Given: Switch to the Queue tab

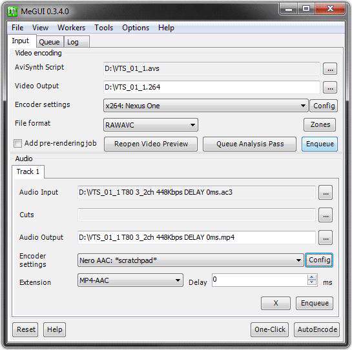Looking at the screenshot, I should [50, 42].
